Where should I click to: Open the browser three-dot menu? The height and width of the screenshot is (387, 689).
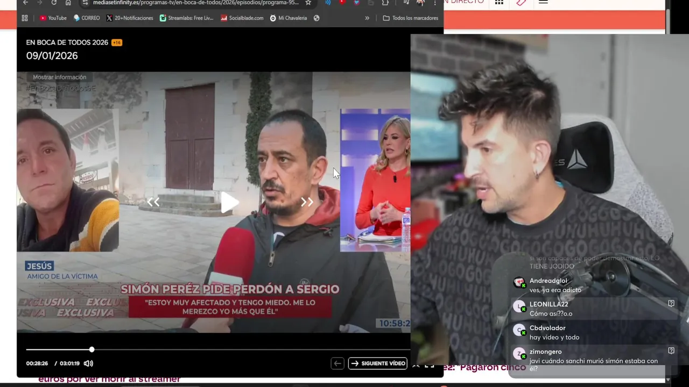[x=435, y=3]
